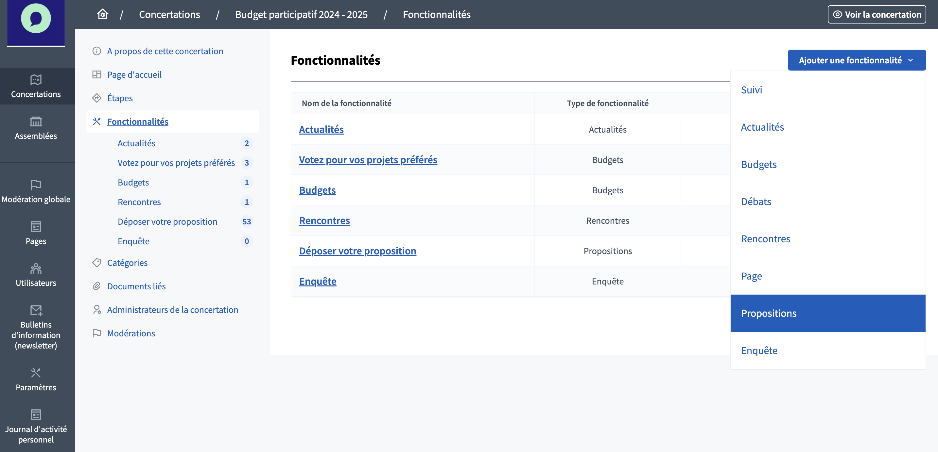Choose Propositions in the dropdown list
938x452 pixels.
769,313
